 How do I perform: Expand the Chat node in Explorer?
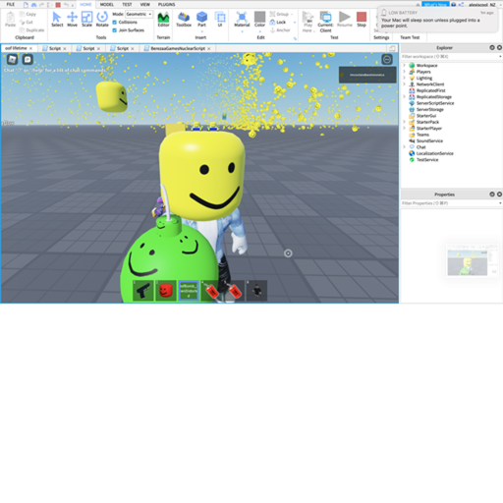(x=404, y=147)
